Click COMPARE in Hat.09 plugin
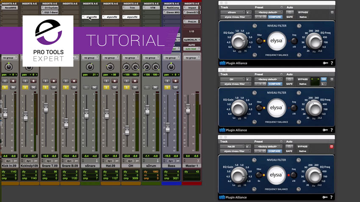Screen dimensions: 360x202 (274, 151)
